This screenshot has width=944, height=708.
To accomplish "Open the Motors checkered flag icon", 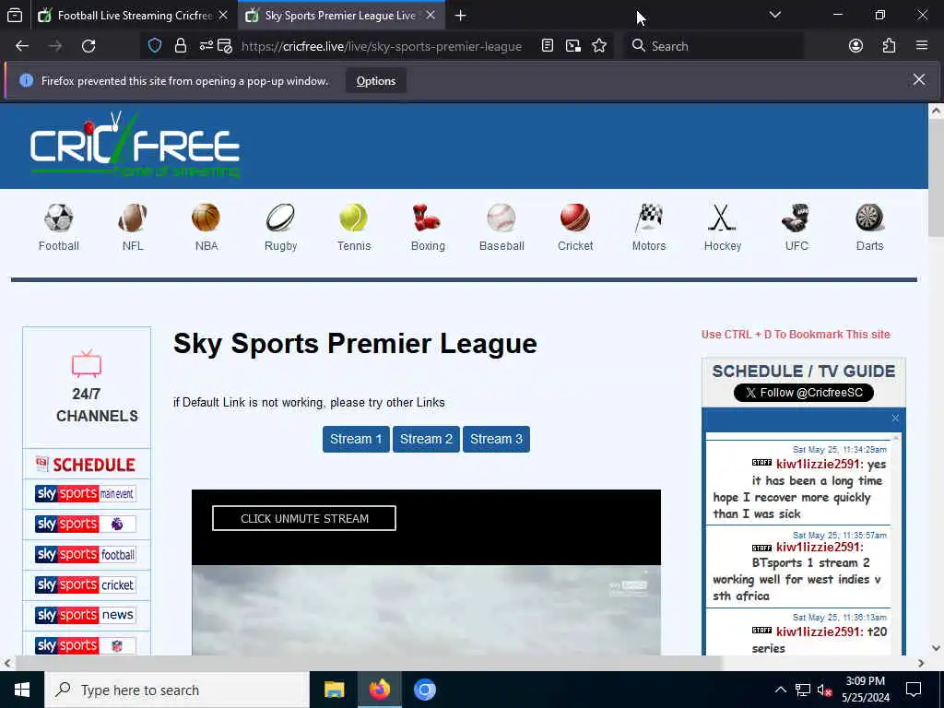I will click(649, 218).
